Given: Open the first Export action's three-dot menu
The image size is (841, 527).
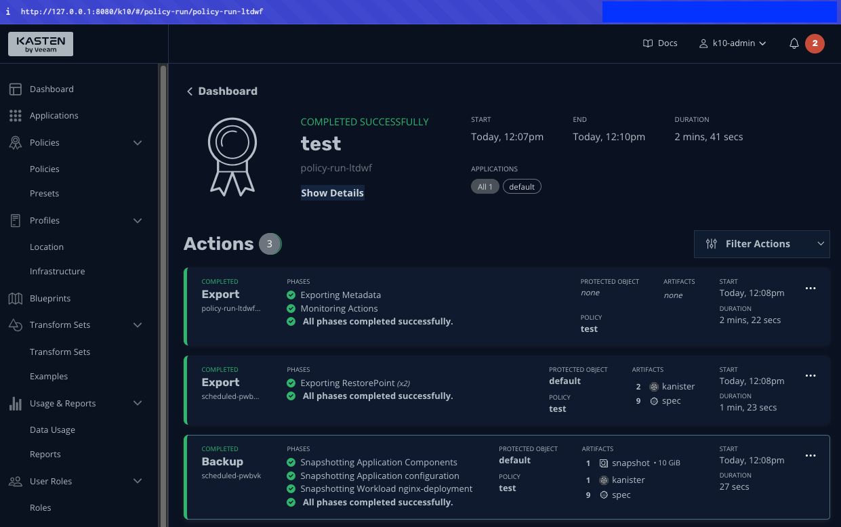Looking at the screenshot, I should (x=811, y=288).
